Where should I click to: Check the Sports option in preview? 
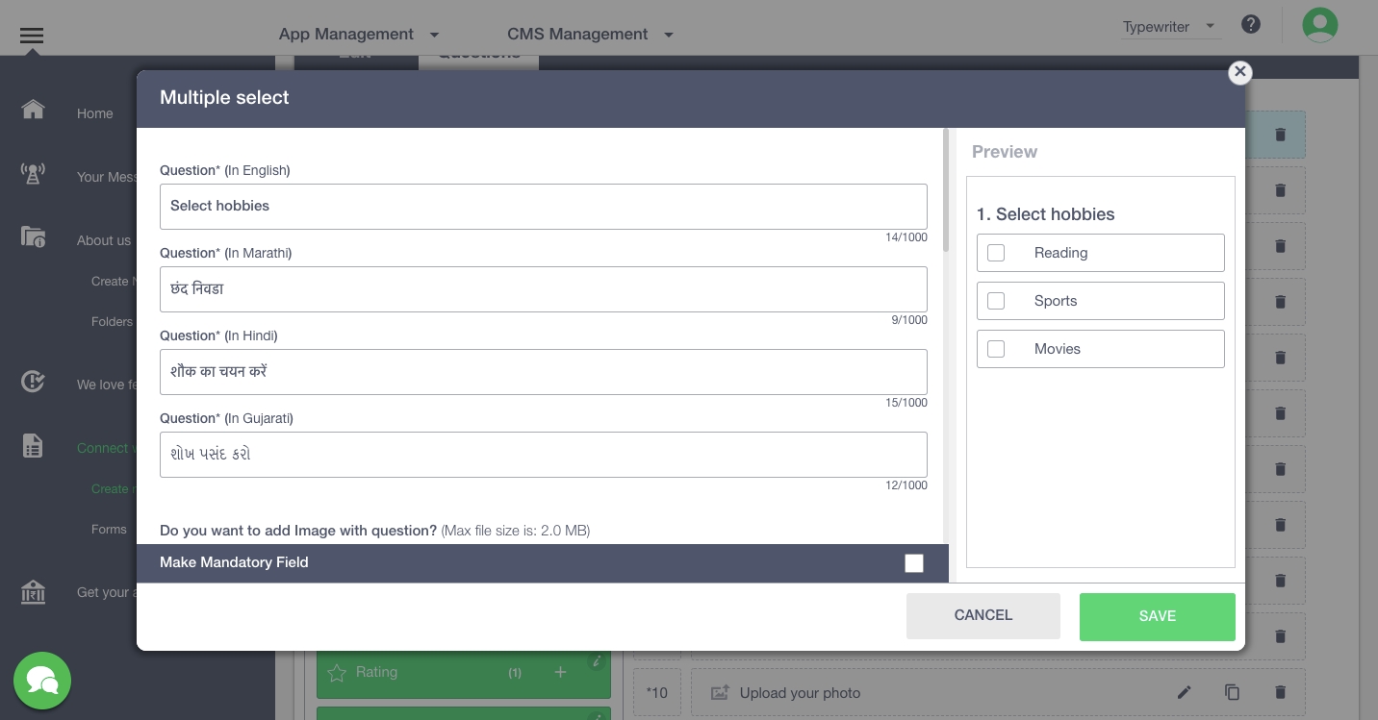(x=996, y=301)
